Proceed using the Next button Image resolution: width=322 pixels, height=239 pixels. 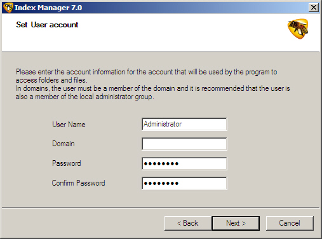coord(236,223)
